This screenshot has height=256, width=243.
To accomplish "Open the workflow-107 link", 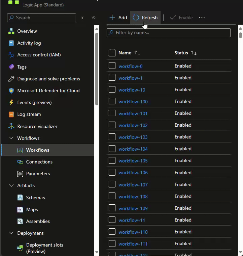I will coord(133,185).
